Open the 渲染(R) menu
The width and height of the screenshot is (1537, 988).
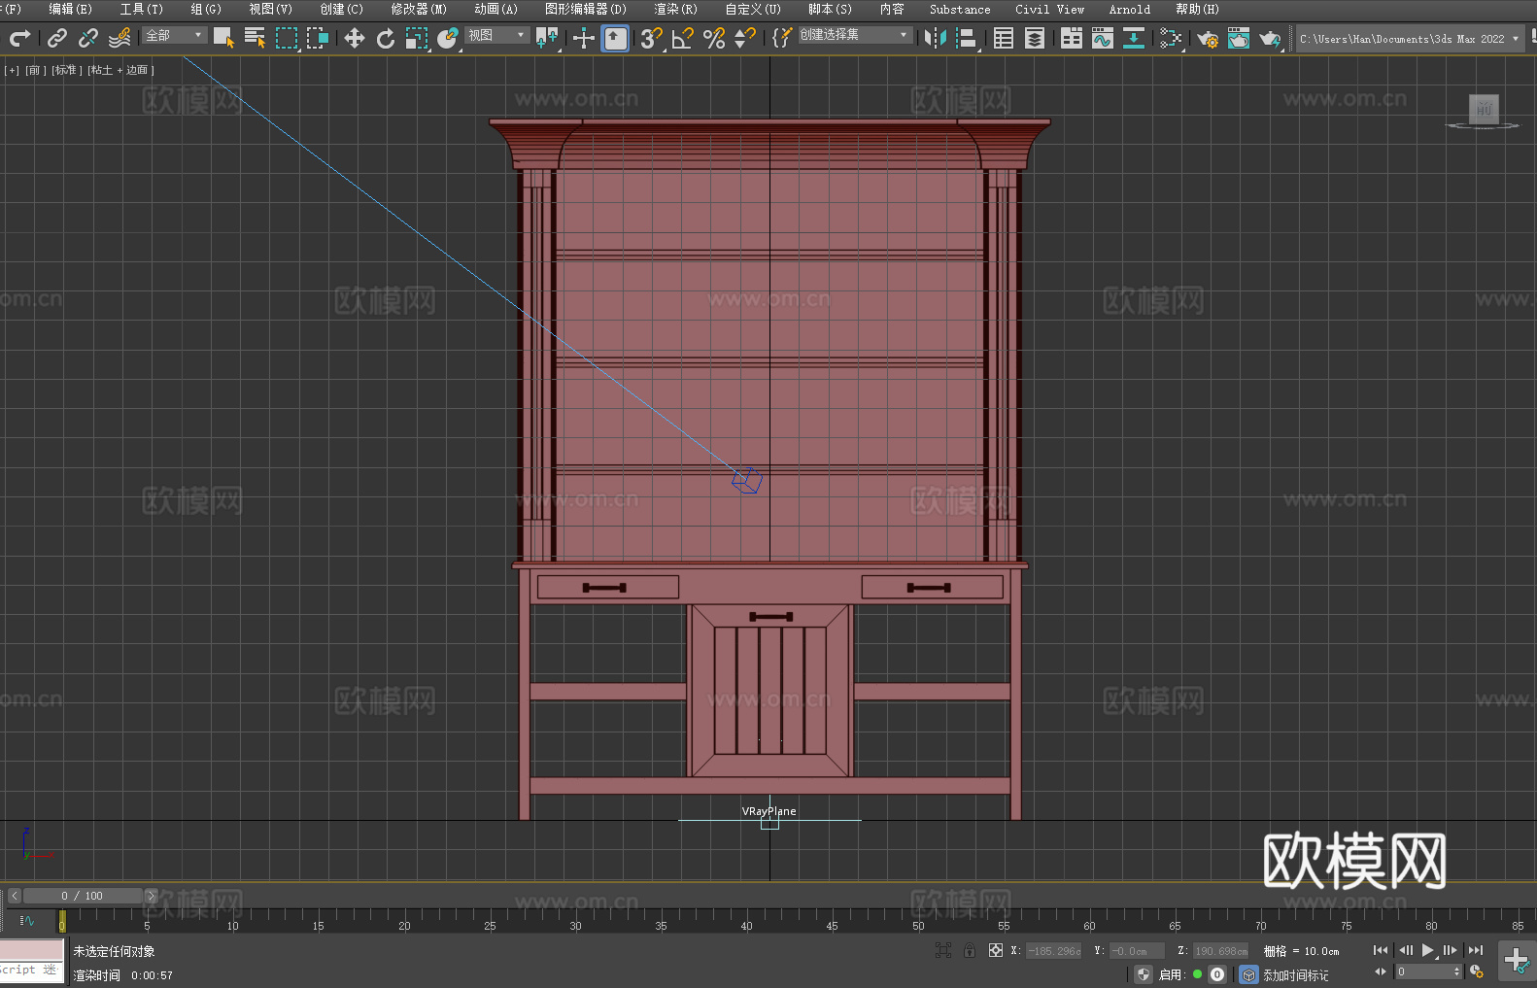click(x=675, y=9)
